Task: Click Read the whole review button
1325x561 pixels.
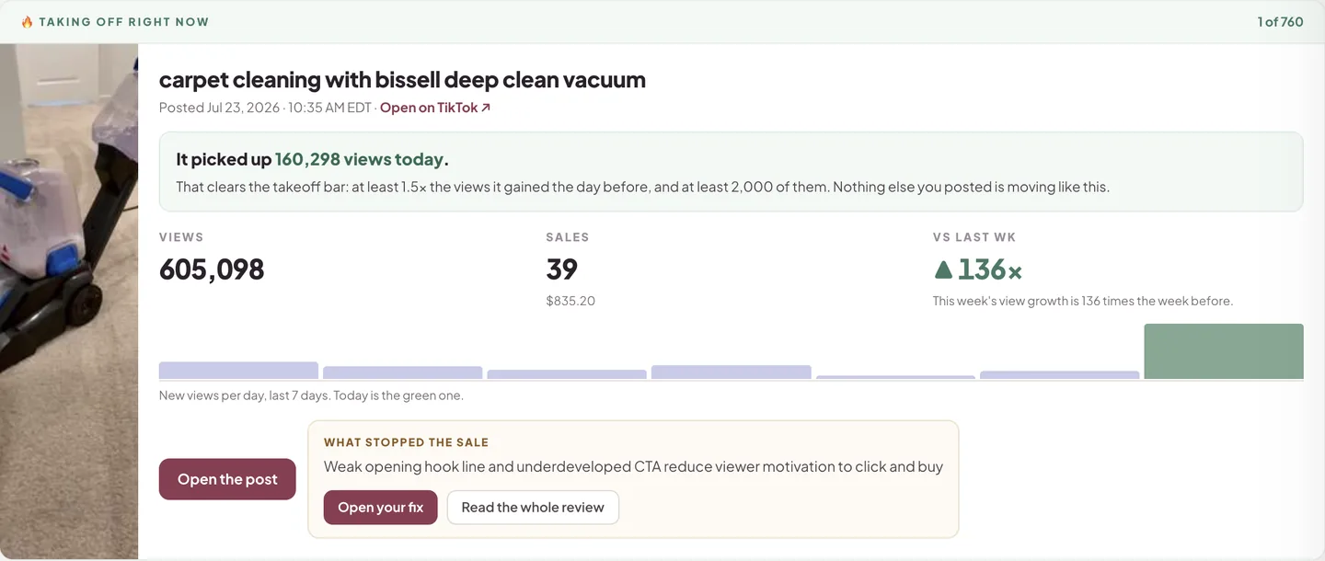Action: click(533, 508)
